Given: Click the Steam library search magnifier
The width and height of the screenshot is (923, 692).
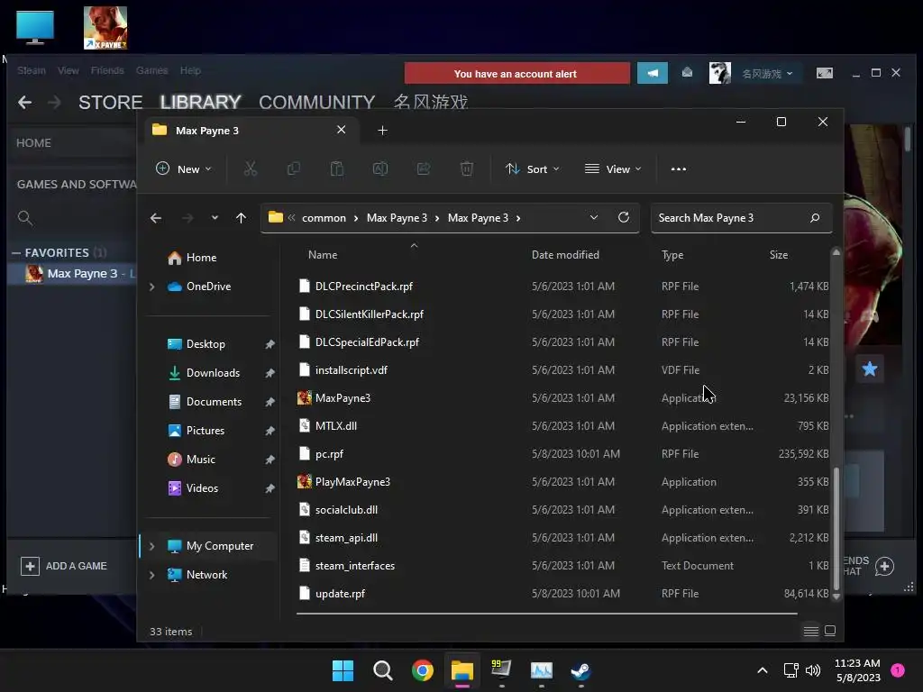Looking at the screenshot, I should point(24,218).
